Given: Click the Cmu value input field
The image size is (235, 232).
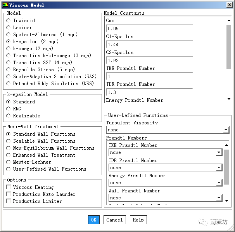Looking at the screenshot, I should [149, 29].
